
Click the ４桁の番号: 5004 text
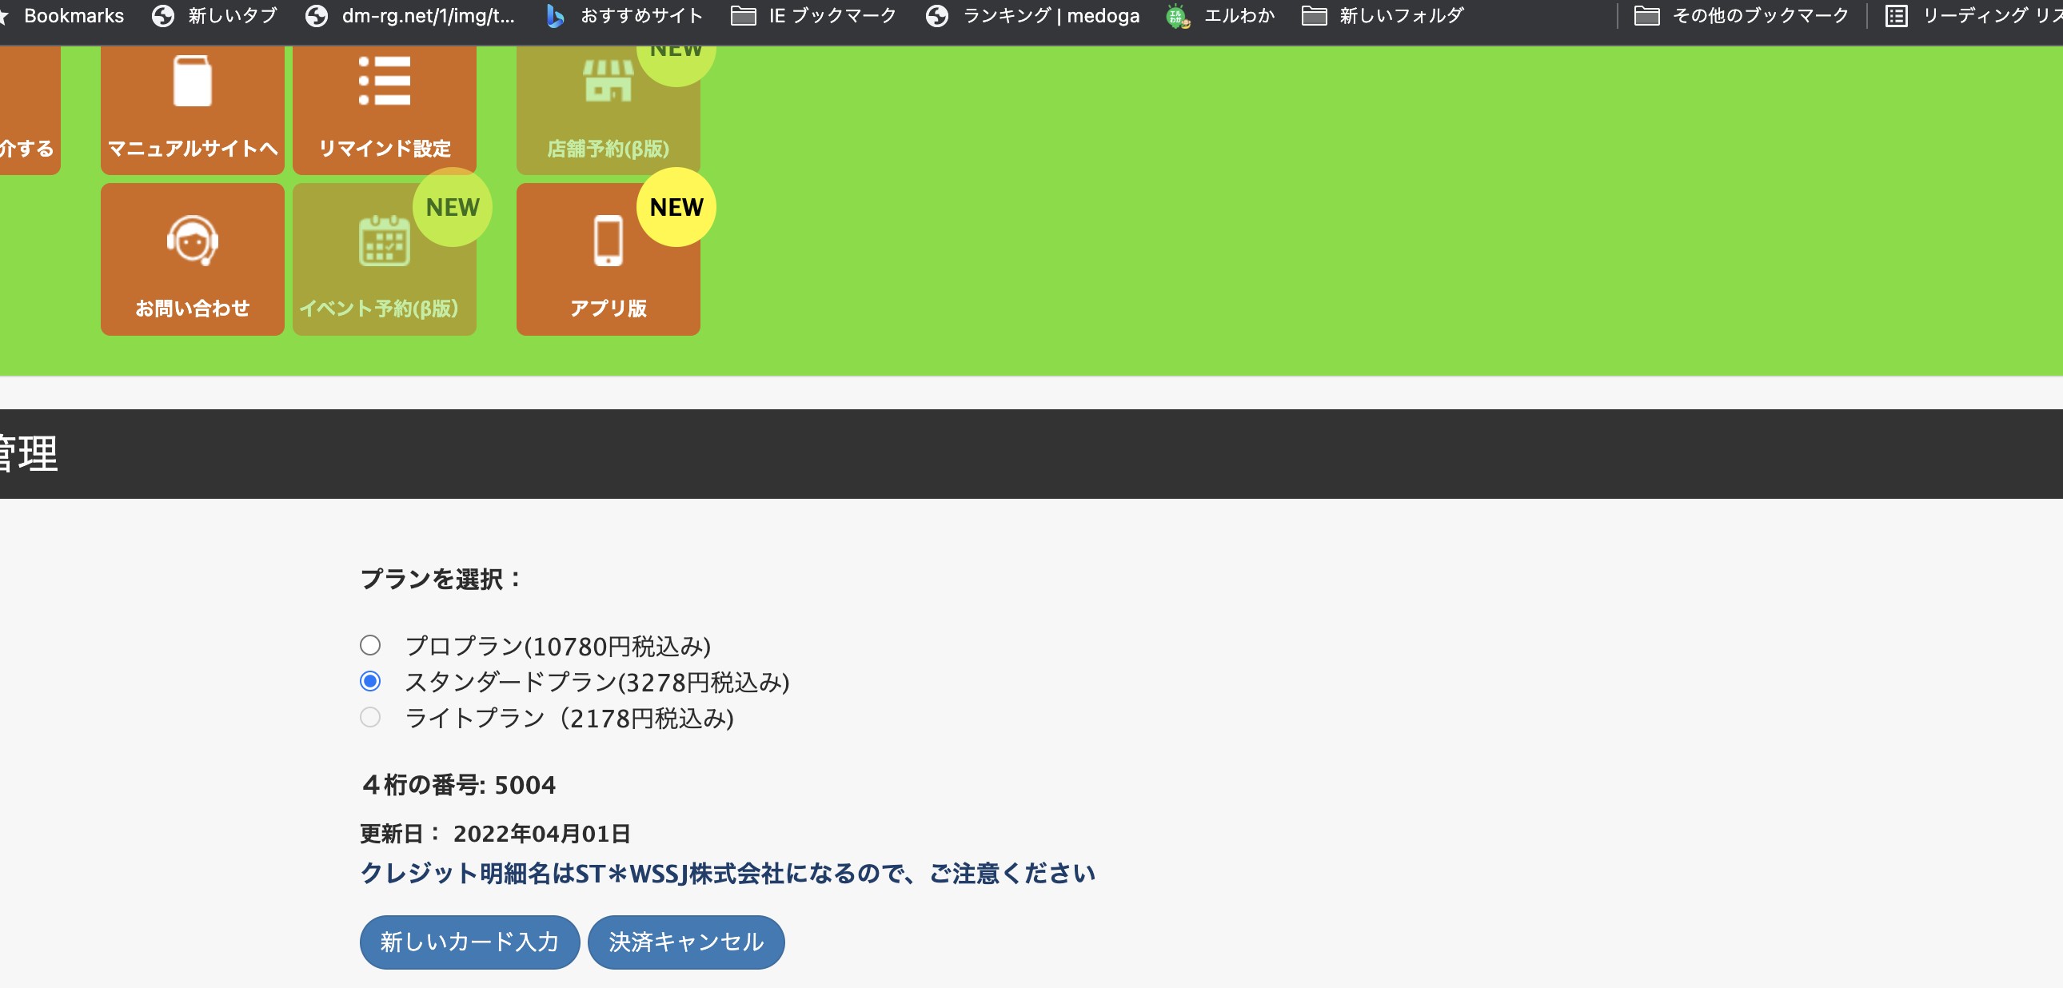(x=458, y=786)
